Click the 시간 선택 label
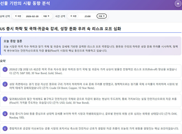 tap(60, 16)
